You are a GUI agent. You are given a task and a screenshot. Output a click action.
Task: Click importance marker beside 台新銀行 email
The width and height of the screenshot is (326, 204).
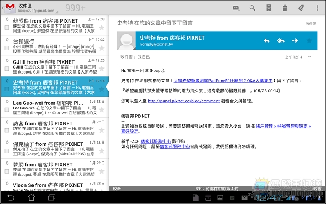click(7, 40)
